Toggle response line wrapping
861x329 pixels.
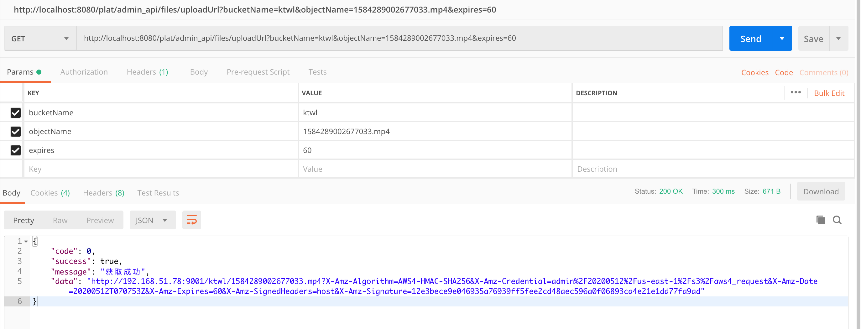tap(191, 220)
